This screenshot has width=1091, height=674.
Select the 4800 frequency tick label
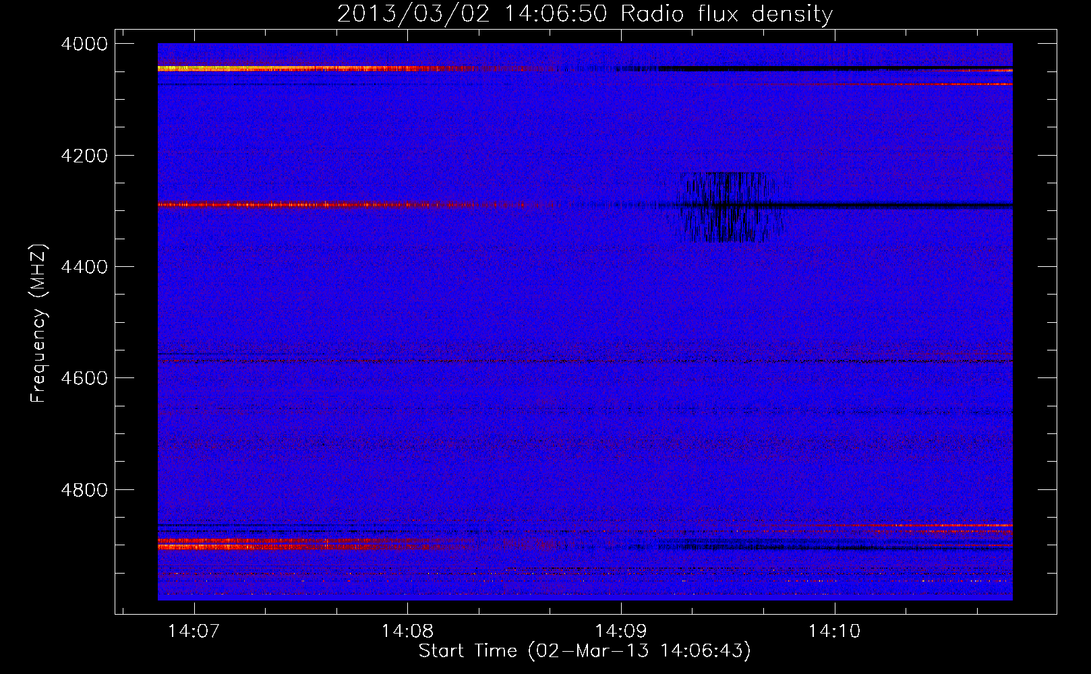click(x=84, y=490)
